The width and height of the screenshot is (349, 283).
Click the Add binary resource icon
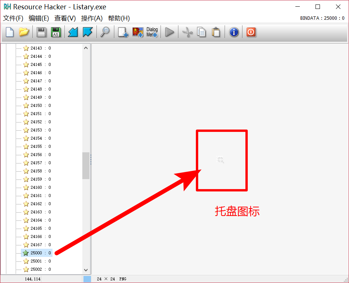[x=123, y=32]
